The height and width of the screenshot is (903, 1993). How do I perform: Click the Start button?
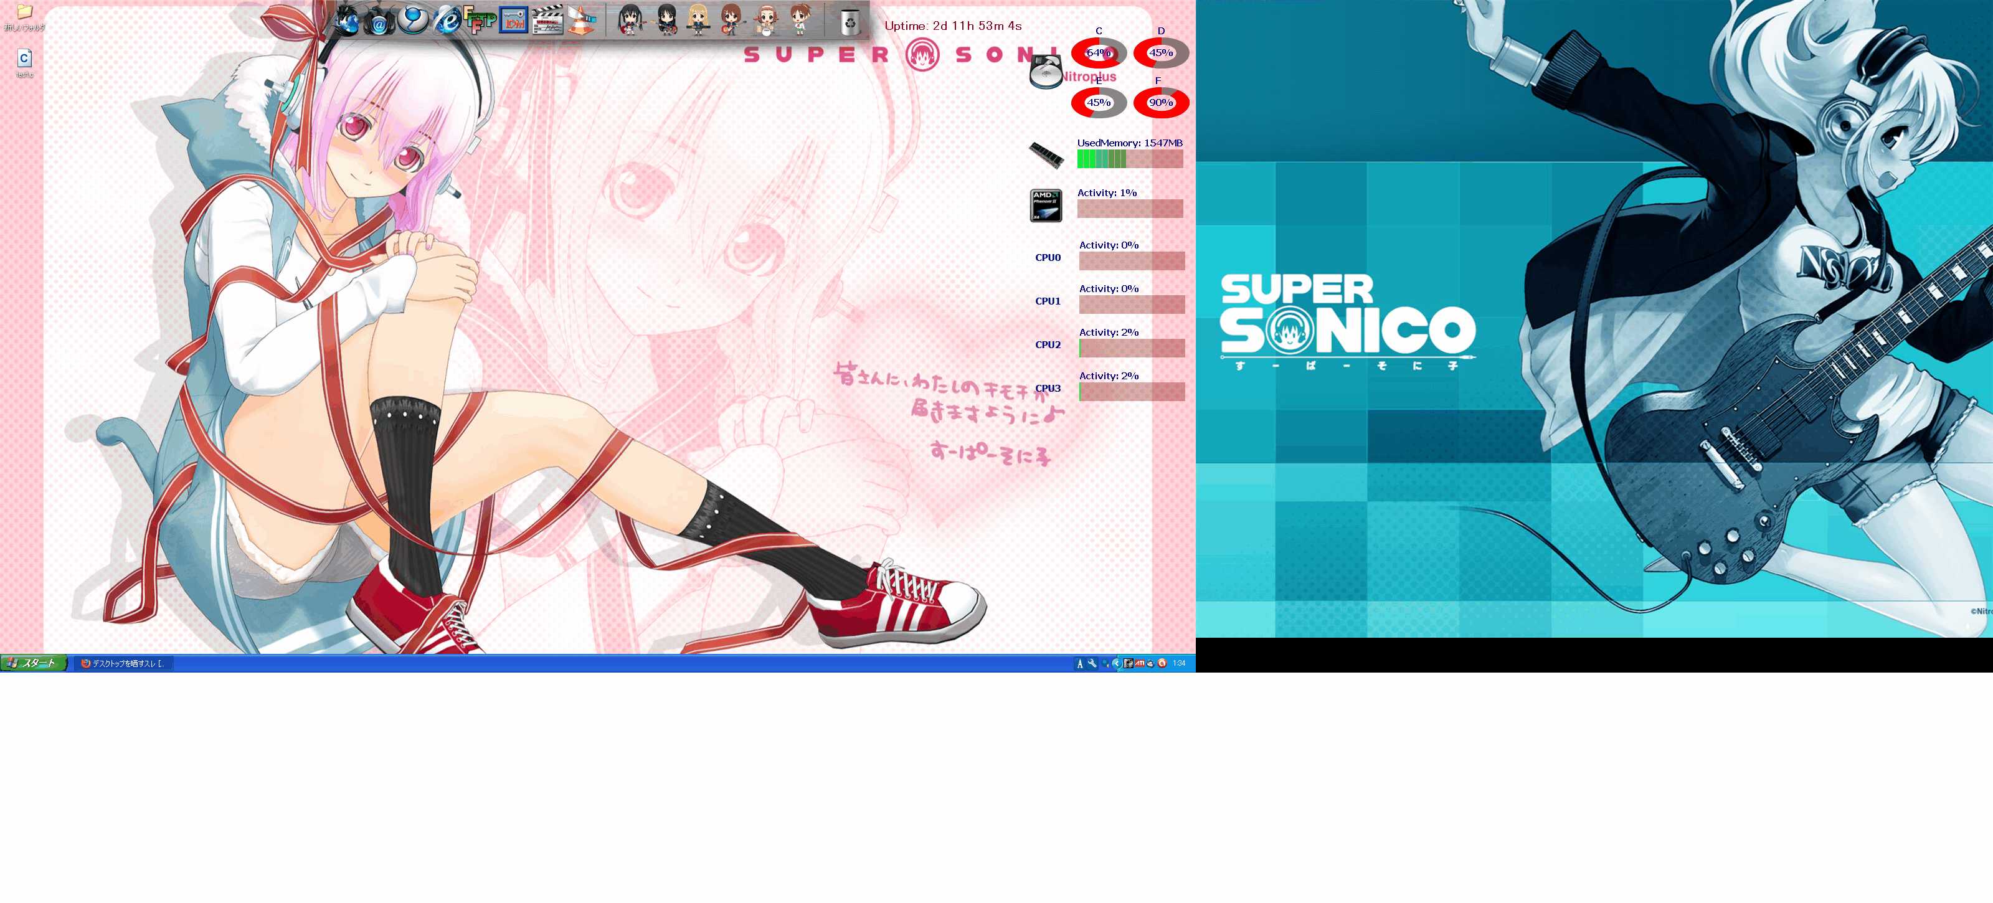(x=33, y=663)
